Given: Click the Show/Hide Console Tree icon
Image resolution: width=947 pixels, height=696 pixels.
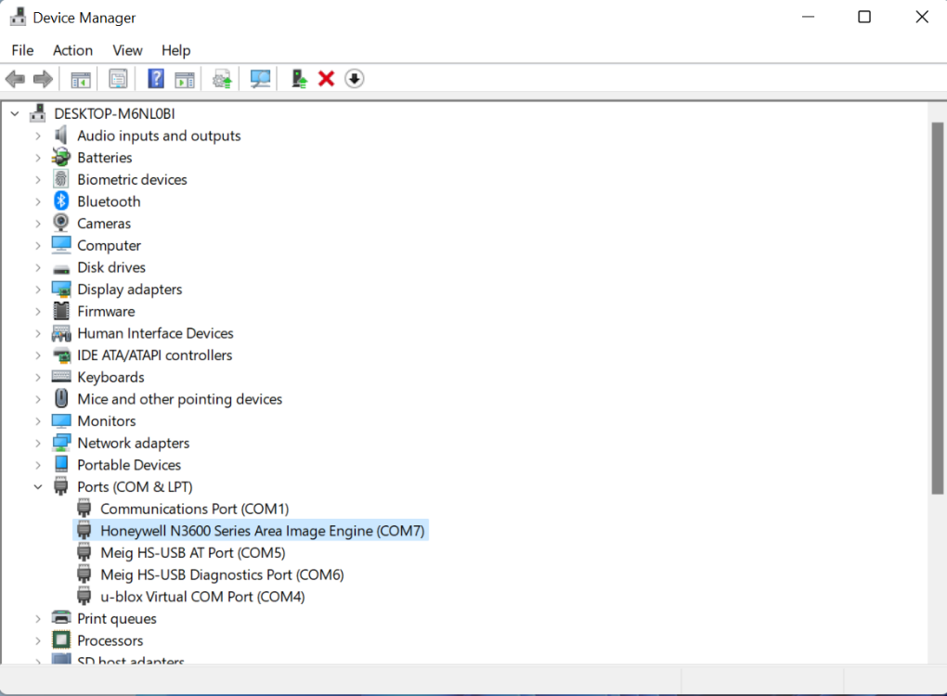Looking at the screenshot, I should [x=81, y=79].
